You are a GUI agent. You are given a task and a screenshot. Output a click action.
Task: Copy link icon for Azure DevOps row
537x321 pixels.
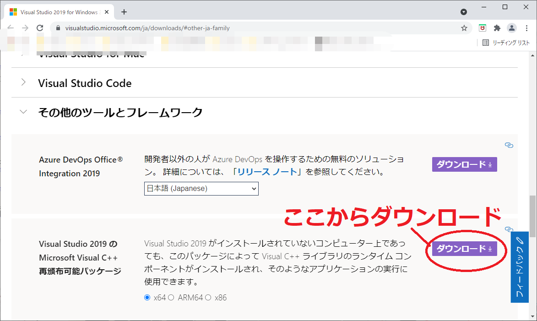click(509, 145)
